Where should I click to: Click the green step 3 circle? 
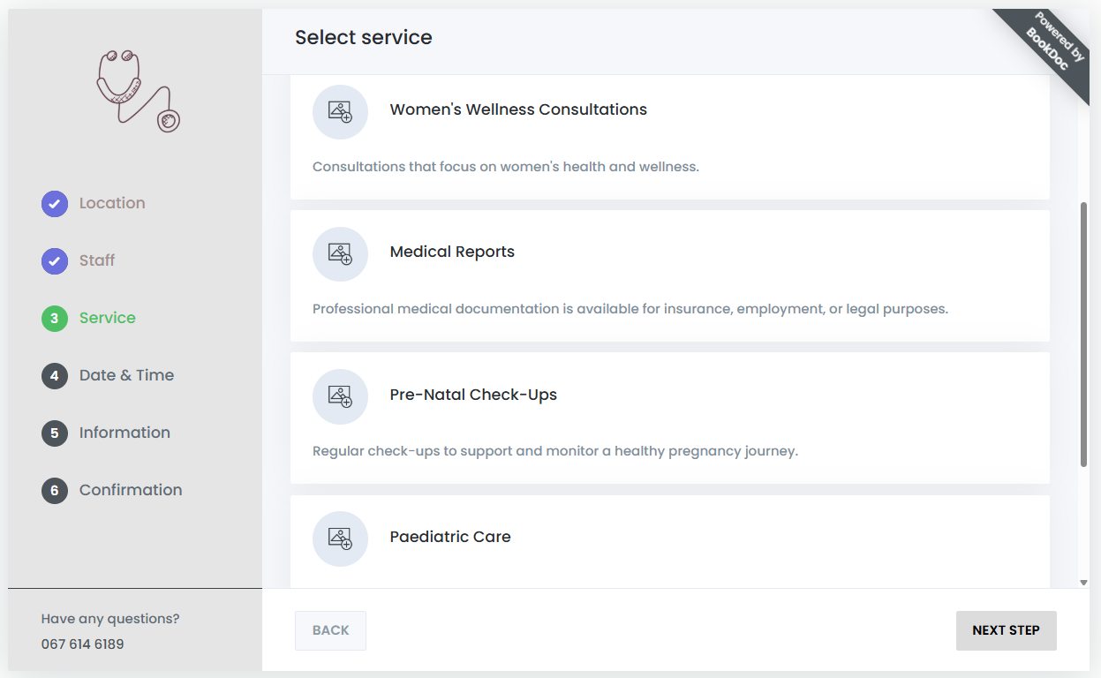pyautogui.click(x=55, y=318)
